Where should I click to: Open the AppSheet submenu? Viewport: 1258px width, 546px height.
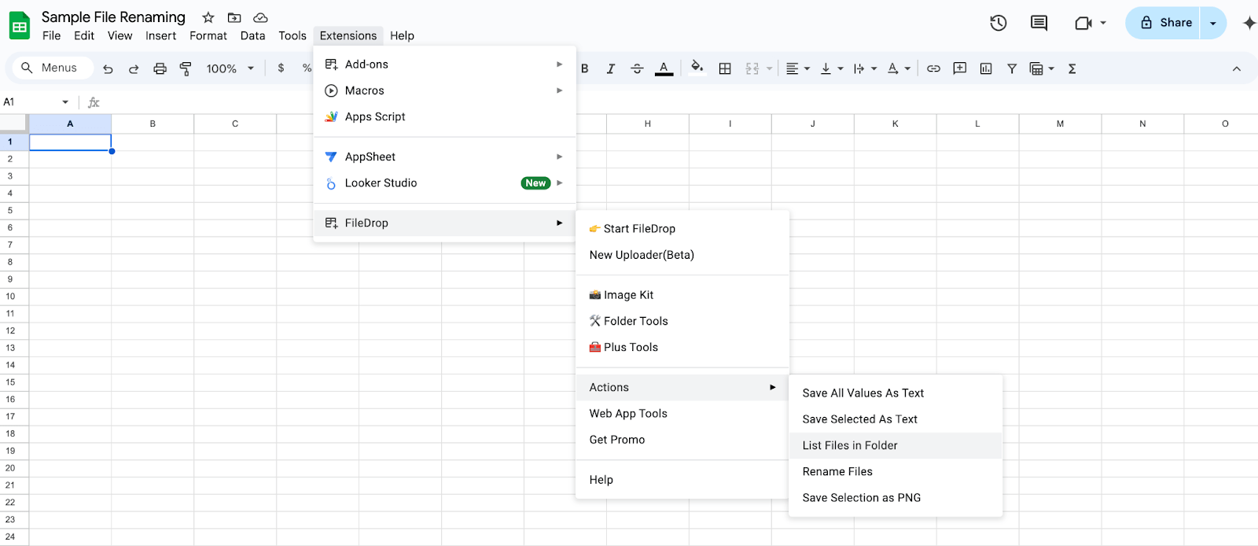[x=444, y=157]
